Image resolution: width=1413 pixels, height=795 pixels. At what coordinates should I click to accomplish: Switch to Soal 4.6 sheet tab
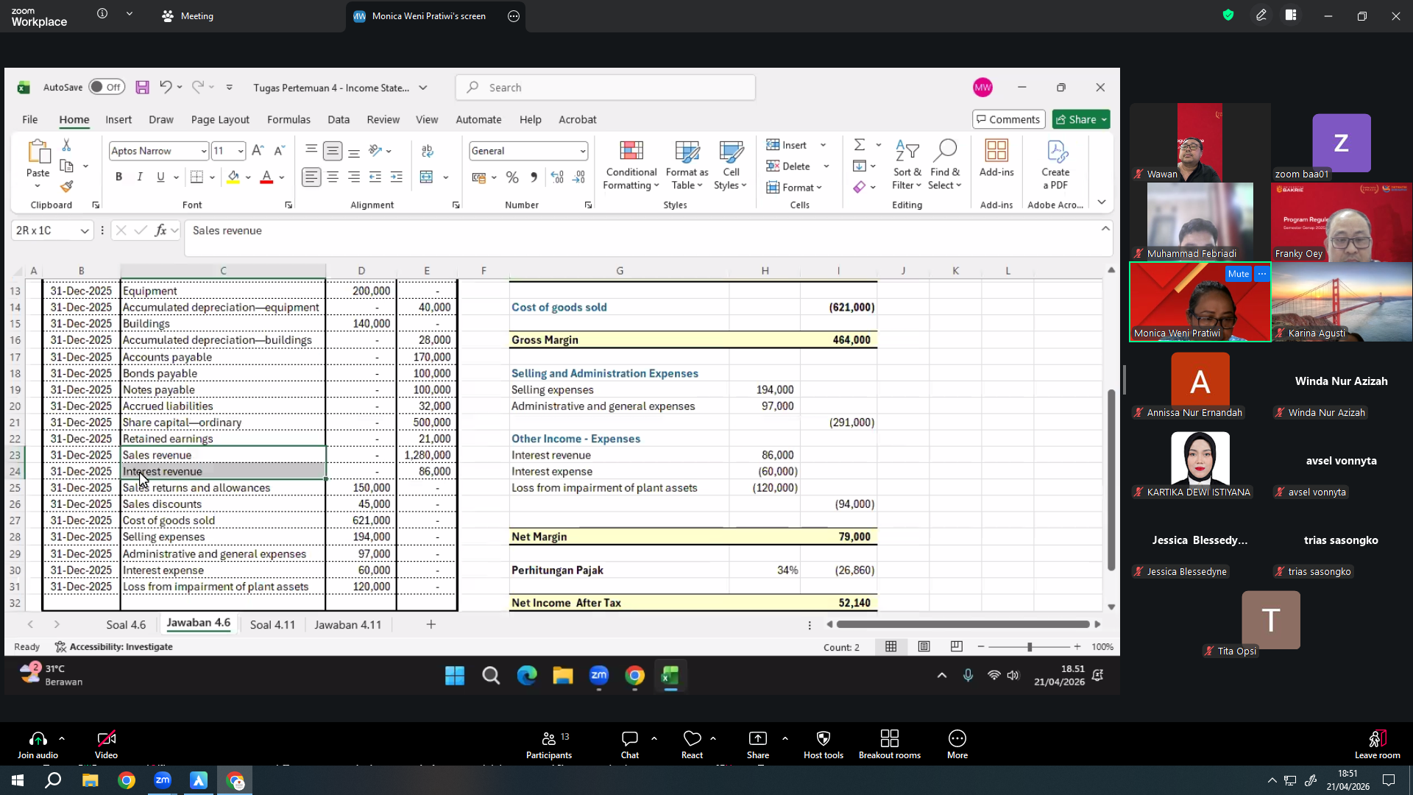(x=126, y=624)
